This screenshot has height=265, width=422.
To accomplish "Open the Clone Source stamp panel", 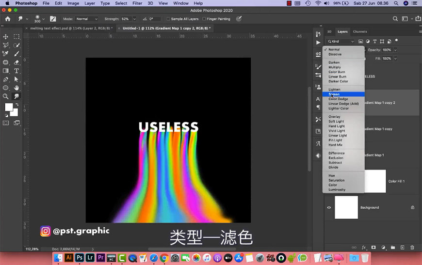I will coord(318,87).
